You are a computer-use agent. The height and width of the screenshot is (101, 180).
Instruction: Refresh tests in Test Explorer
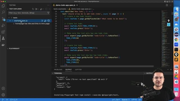[x=33, y=9]
